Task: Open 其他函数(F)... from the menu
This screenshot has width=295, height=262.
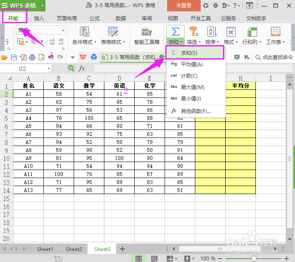Action: click(x=196, y=111)
